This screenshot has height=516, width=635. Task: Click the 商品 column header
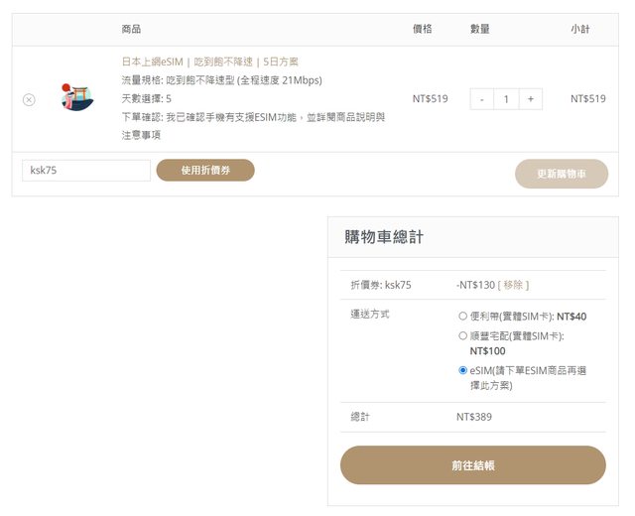tap(131, 30)
